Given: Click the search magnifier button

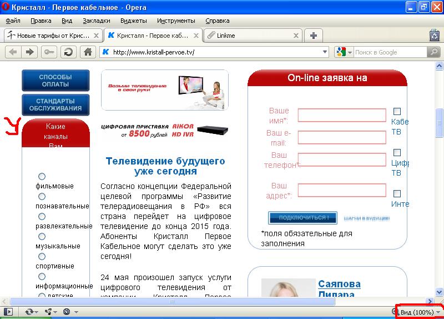Looking at the screenshot, I should click(433, 52).
